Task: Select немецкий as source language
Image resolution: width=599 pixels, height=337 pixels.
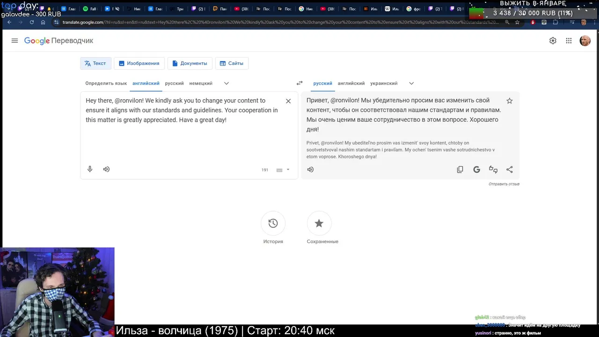Action: click(x=201, y=83)
